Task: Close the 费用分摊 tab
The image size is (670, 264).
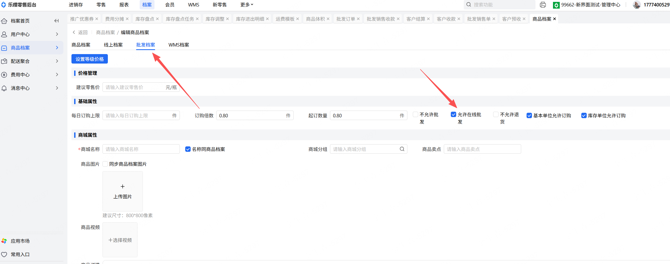Action: pos(127,19)
